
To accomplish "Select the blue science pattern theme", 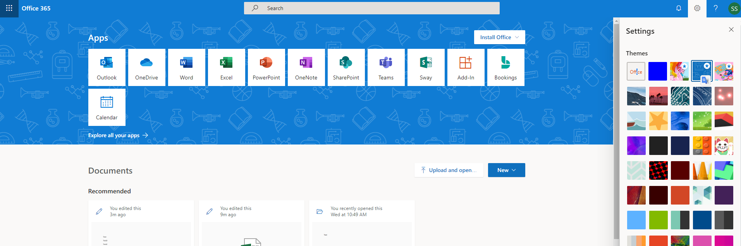I will 702,71.
